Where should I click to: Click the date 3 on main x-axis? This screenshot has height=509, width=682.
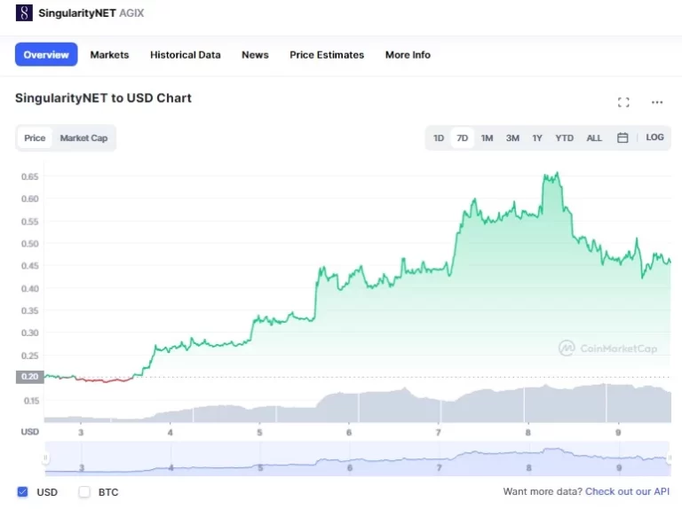pos(81,433)
